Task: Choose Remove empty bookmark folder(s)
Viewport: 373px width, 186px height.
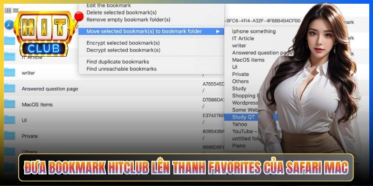Action: coord(128,20)
